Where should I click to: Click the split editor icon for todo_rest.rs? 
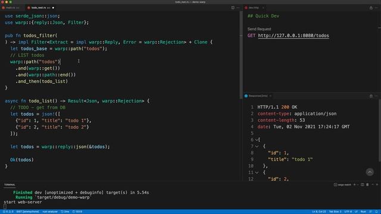click(233, 8)
